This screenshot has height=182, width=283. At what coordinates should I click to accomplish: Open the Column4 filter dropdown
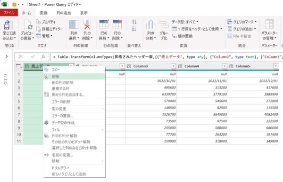[225, 66]
